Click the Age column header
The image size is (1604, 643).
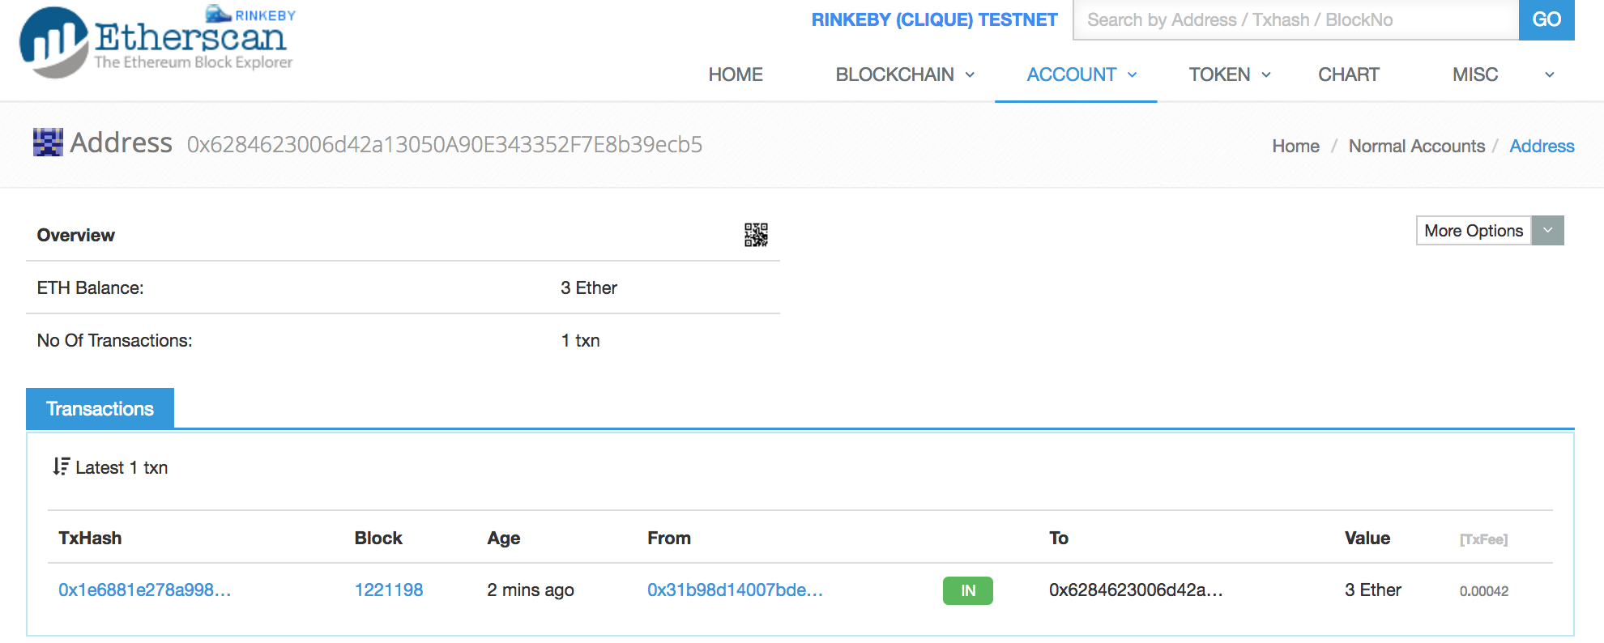[504, 539]
